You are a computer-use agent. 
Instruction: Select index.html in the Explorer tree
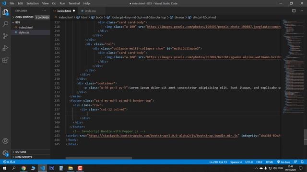[x=31, y=28]
